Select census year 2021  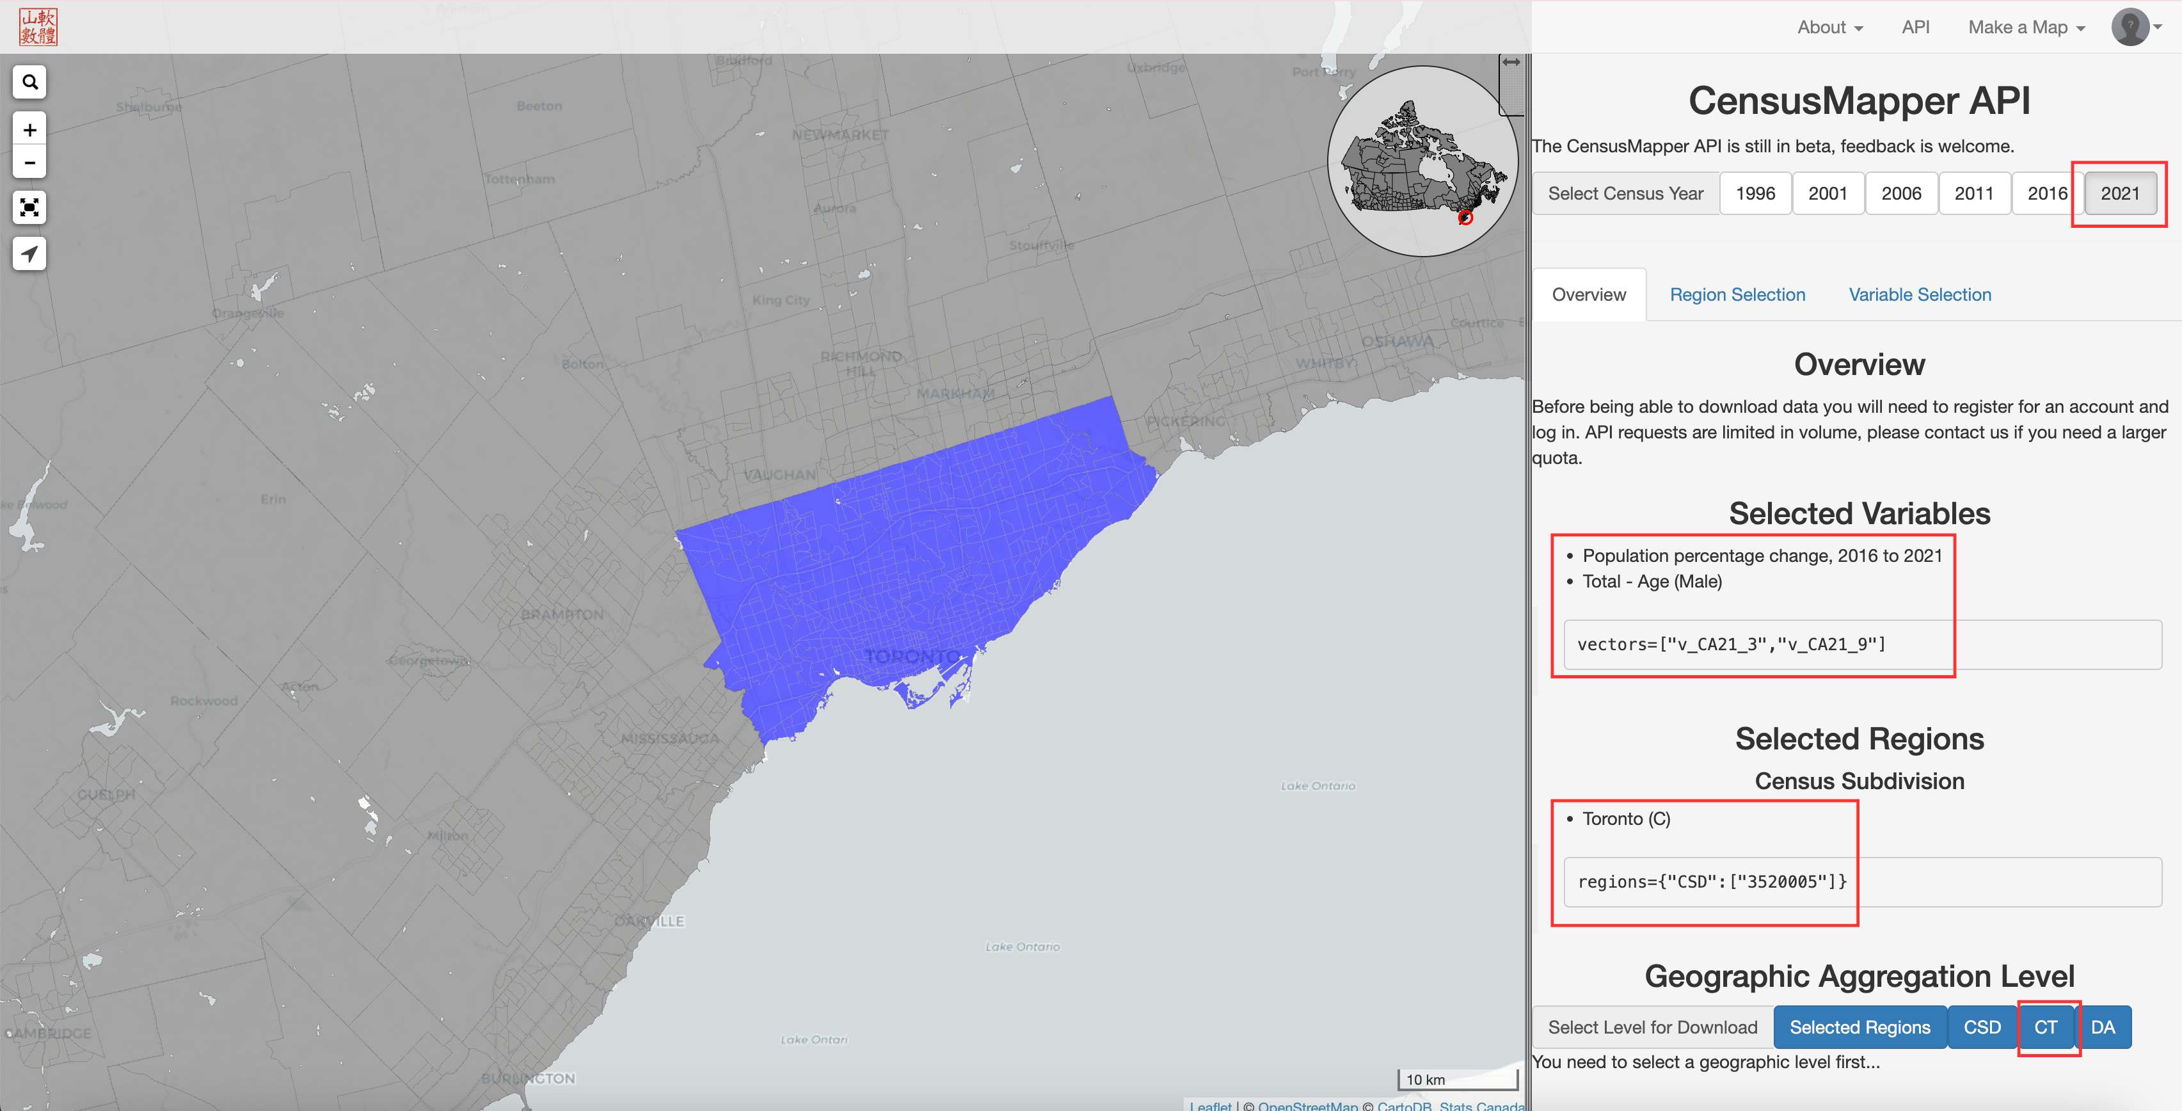pos(2120,193)
